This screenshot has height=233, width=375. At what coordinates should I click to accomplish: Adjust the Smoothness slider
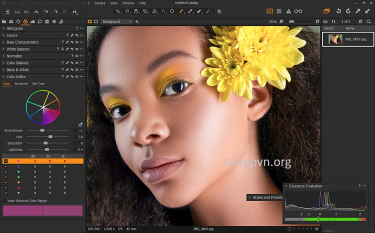[x=48, y=130]
